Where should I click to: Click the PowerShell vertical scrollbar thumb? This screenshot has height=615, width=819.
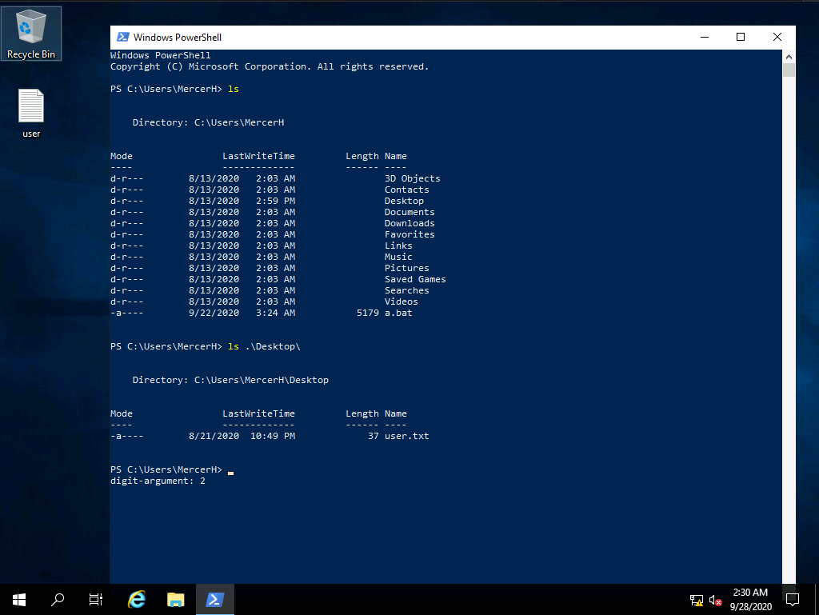[789, 70]
